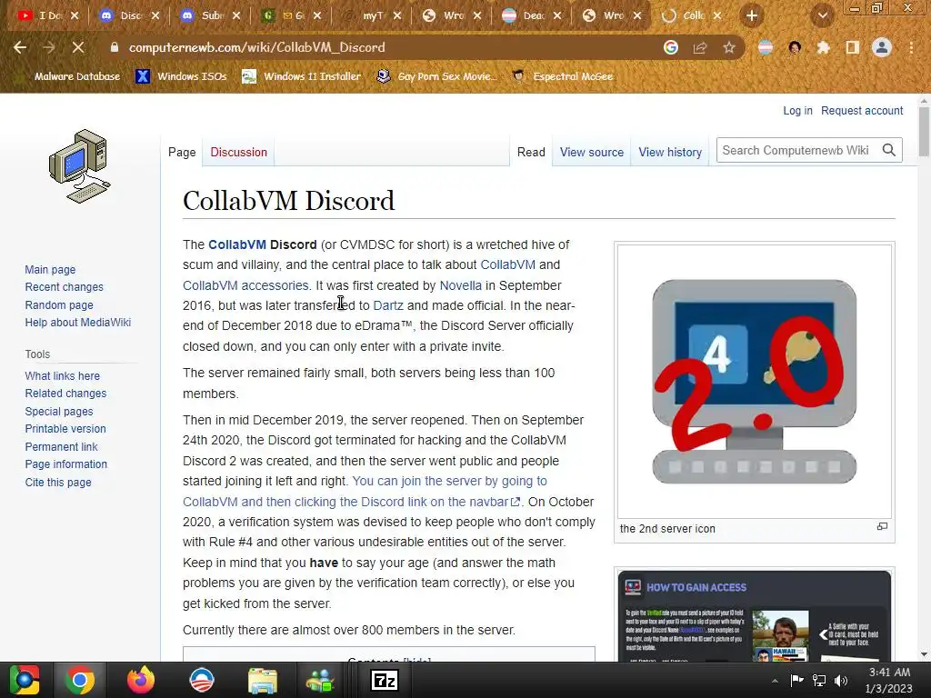
Task: Stop loading the page with the X button
Action: (78, 47)
